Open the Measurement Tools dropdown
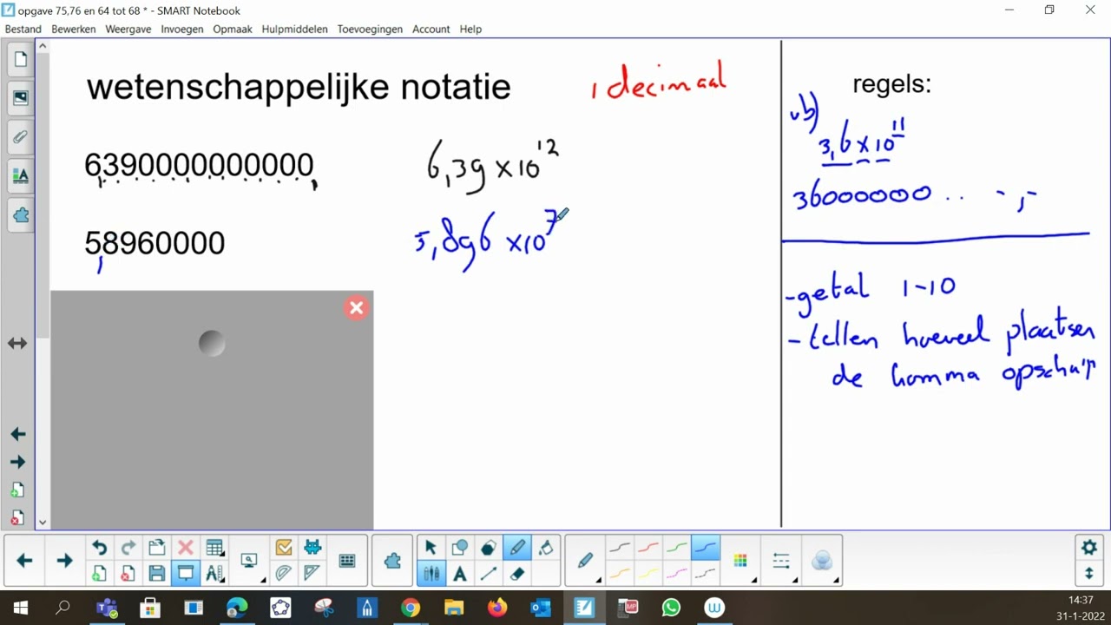 tap(215, 574)
